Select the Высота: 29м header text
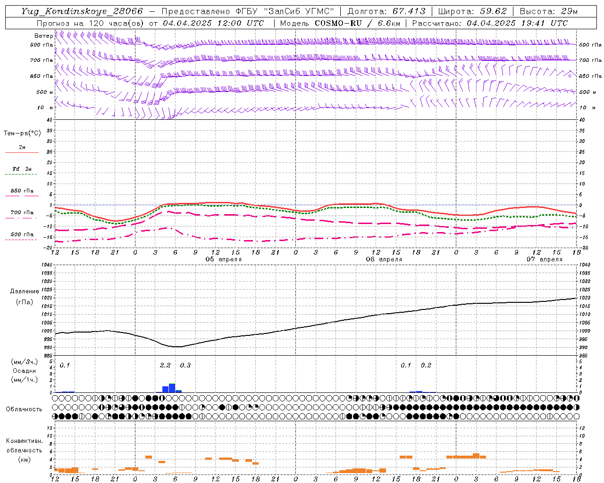The image size is (604, 483). [x=548, y=11]
